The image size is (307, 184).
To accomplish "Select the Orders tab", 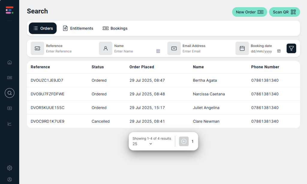I will pyautogui.click(x=43, y=28).
